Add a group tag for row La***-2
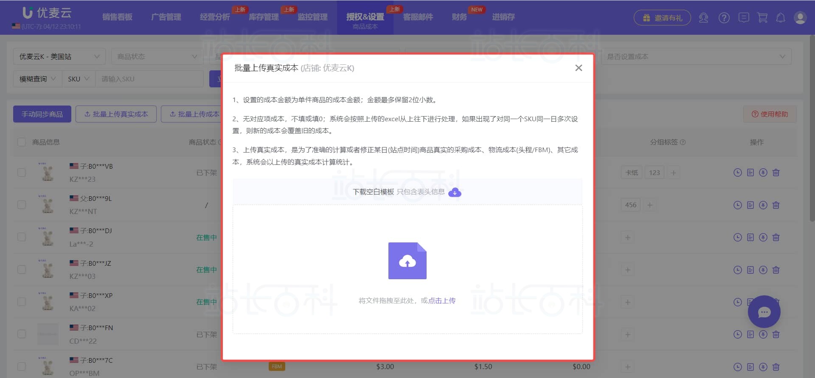Image resolution: width=815 pixels, height=378 pixels. point(627,237)
